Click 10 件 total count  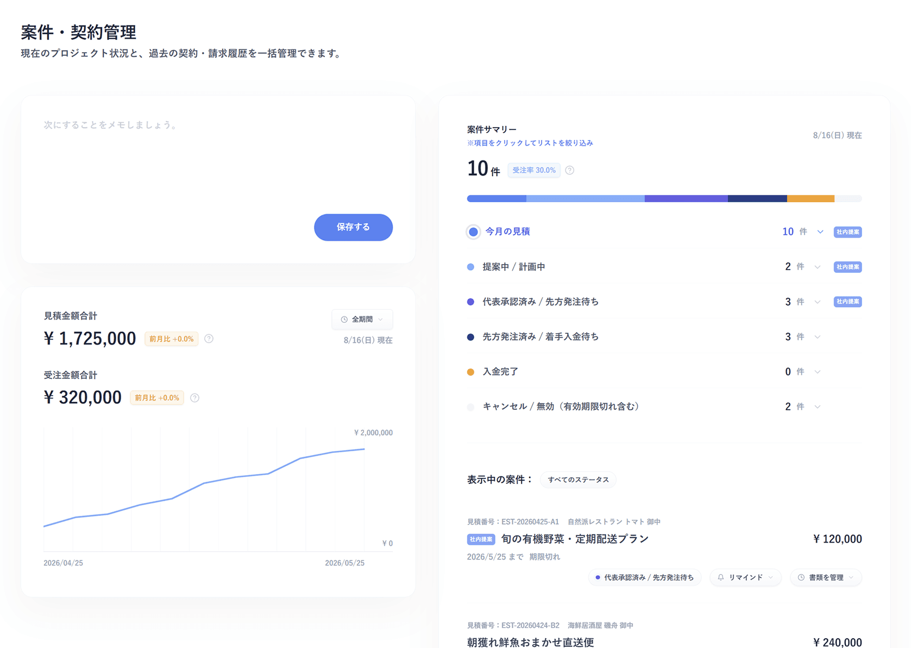click(x=483, y=169)
